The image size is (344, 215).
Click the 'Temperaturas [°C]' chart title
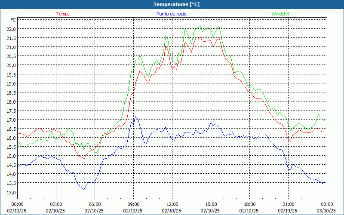click(x=176, y=4)
